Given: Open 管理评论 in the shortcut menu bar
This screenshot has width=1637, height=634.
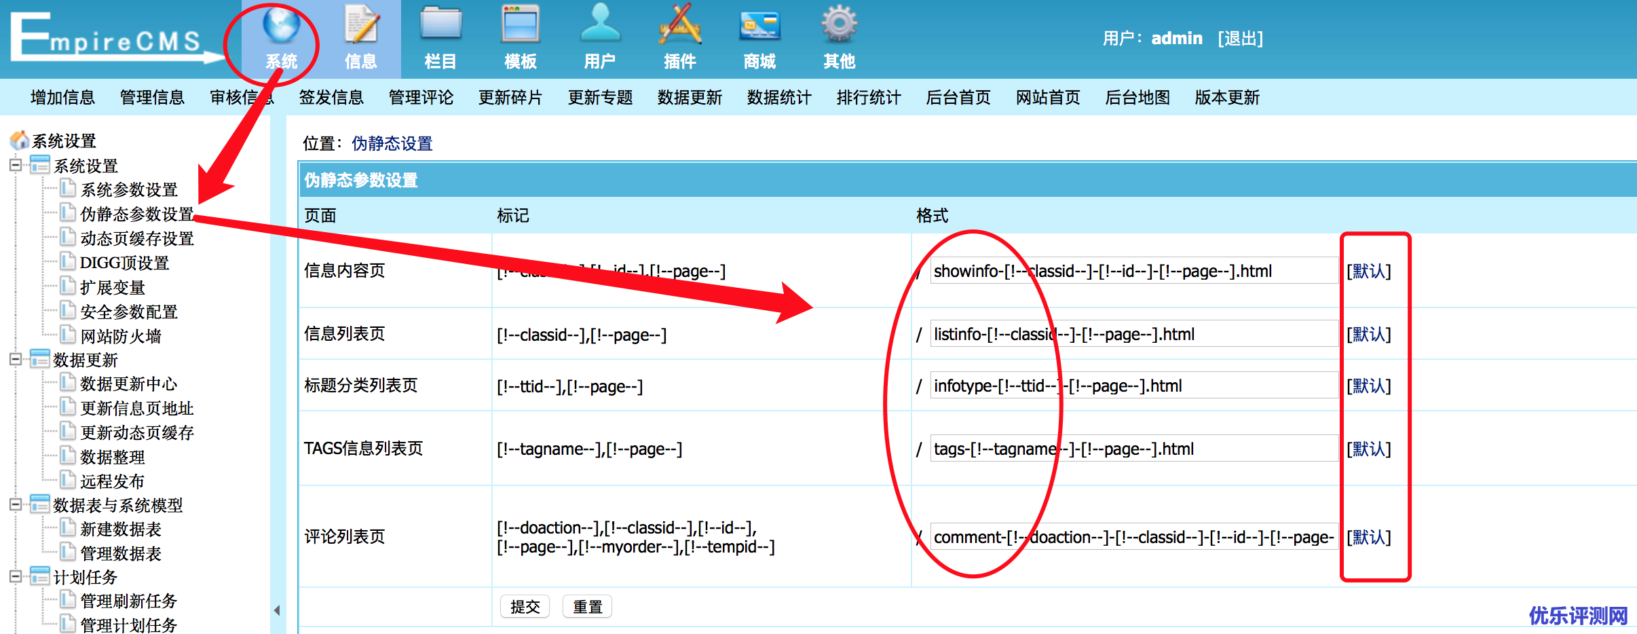Looking at the screenshot, I should point(421,98).
